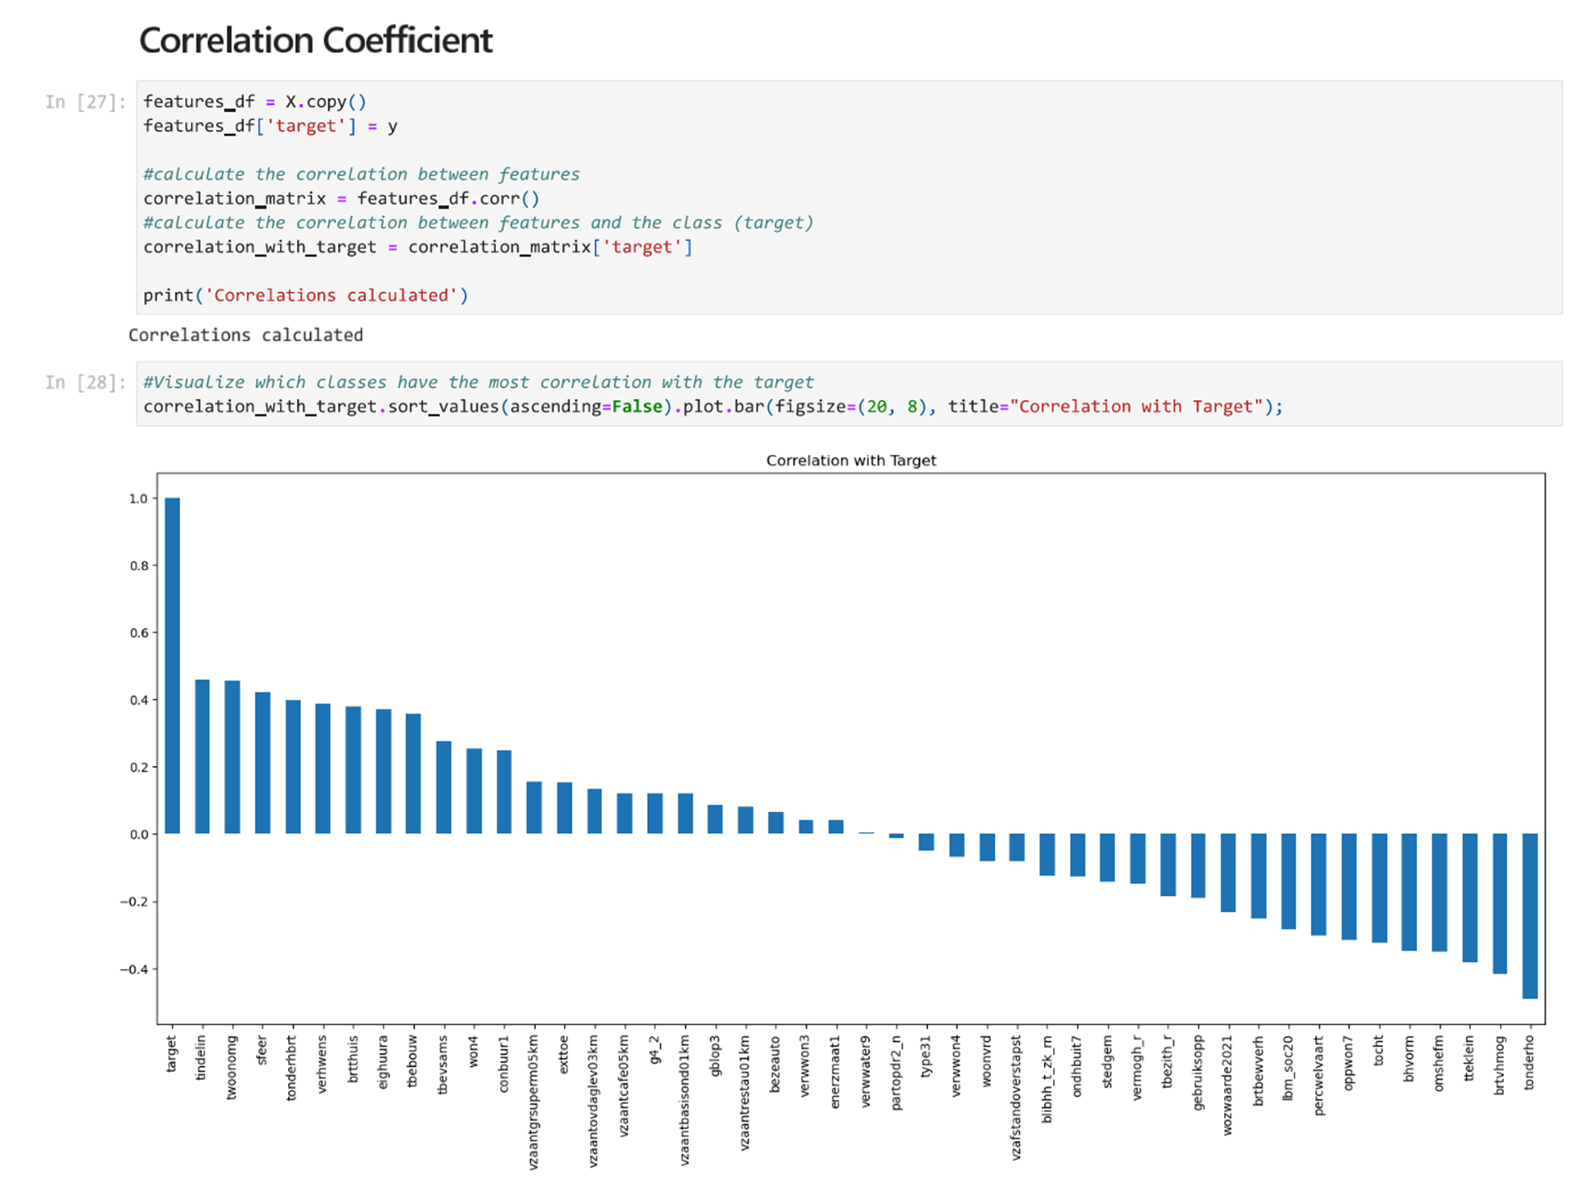Select the In [27] cell prompt
Screen dimensions: 1571x1193
(85, 102)
